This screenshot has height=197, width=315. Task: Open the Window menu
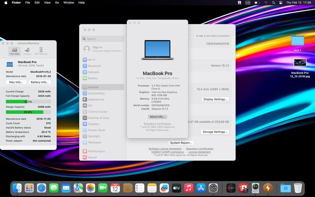68,3
